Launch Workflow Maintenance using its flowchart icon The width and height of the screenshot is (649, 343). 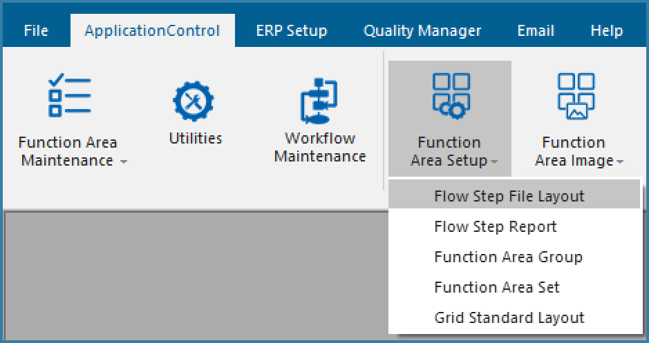click(319, 101)
